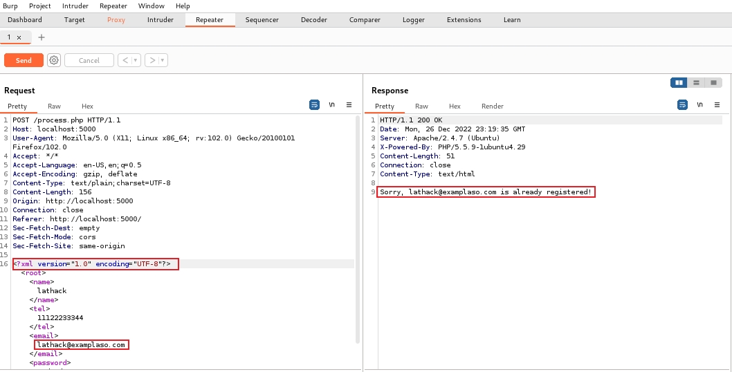Switch to the Comparer tab
Screen dimensions: 732x372
[365, 20]
